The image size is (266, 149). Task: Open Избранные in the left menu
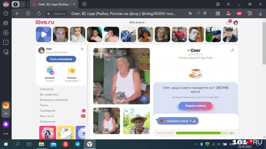(47, 122)
